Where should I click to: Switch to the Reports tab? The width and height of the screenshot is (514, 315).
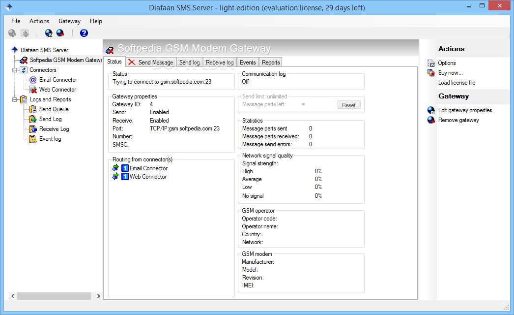tap(271, 63)
